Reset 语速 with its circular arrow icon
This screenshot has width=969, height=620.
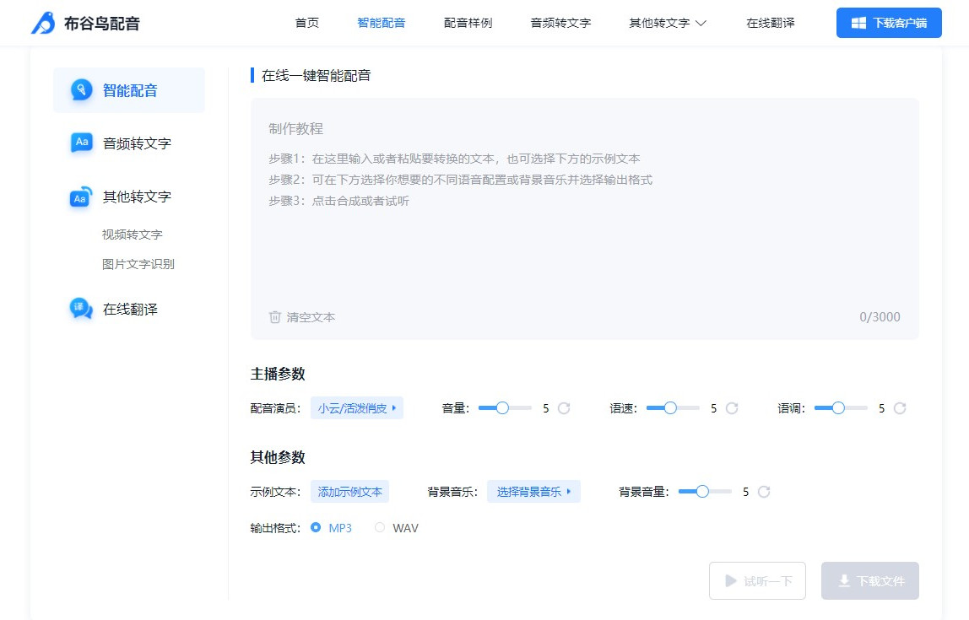732,408
